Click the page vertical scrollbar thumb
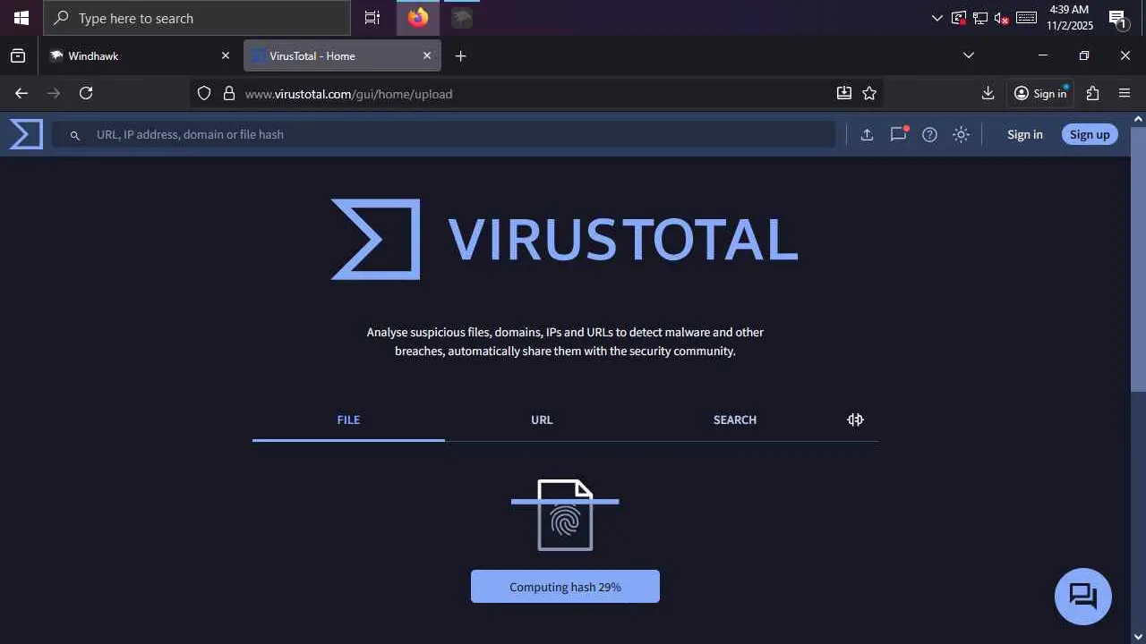Image resolution: width=1146 pixels, height=644 pixels. [1138, 259]
